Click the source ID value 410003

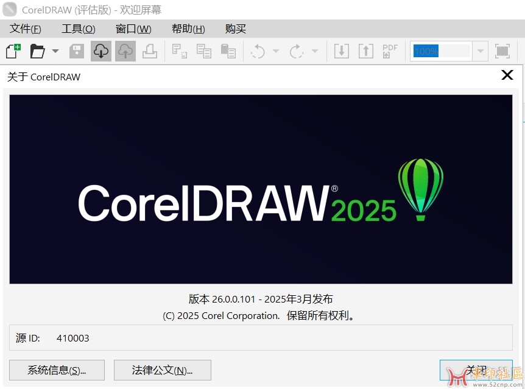click(x=72, y=338)
